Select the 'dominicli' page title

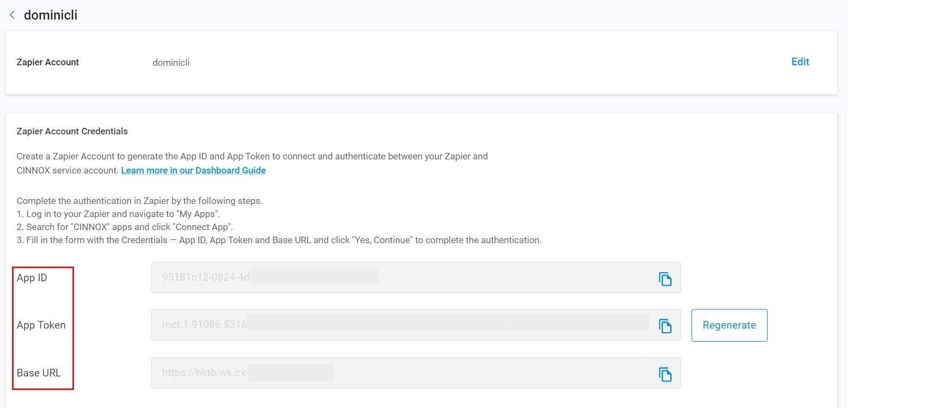click(x=51, y=15)
